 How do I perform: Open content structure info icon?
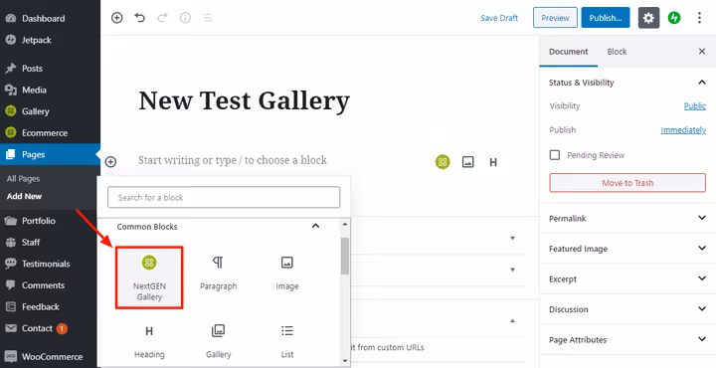[x=185, y=18]
